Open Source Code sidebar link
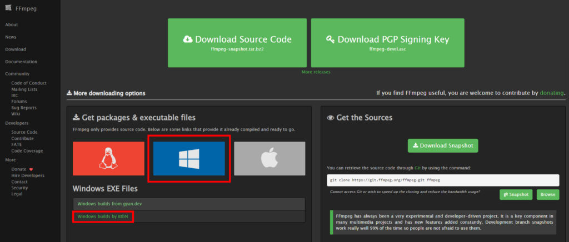The height and width of the screenshot is (242, 569). (x=24, y=132)
